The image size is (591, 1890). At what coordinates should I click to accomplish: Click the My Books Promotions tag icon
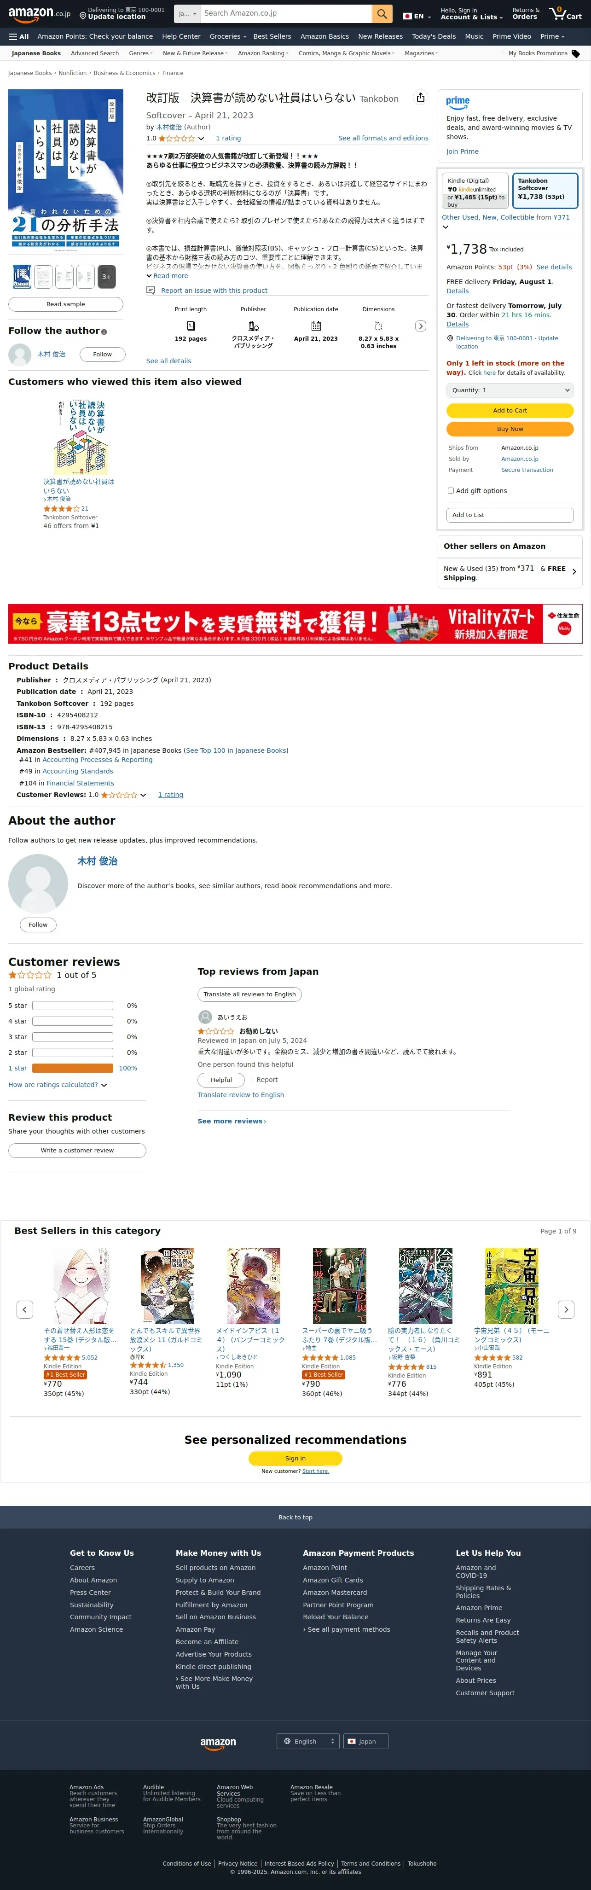pyautogui.click(x=576, y=53)
